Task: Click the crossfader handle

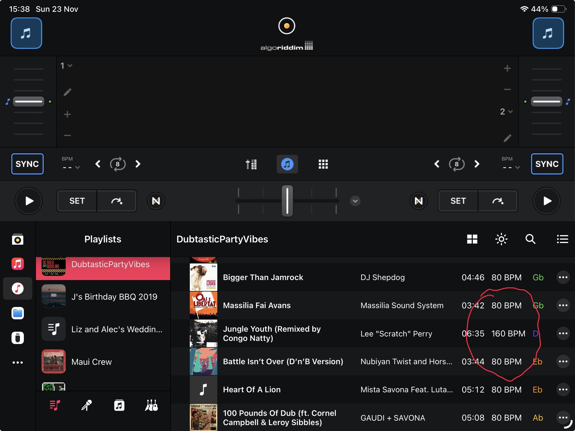Action: pyautogui.click(x=287, y=201)
